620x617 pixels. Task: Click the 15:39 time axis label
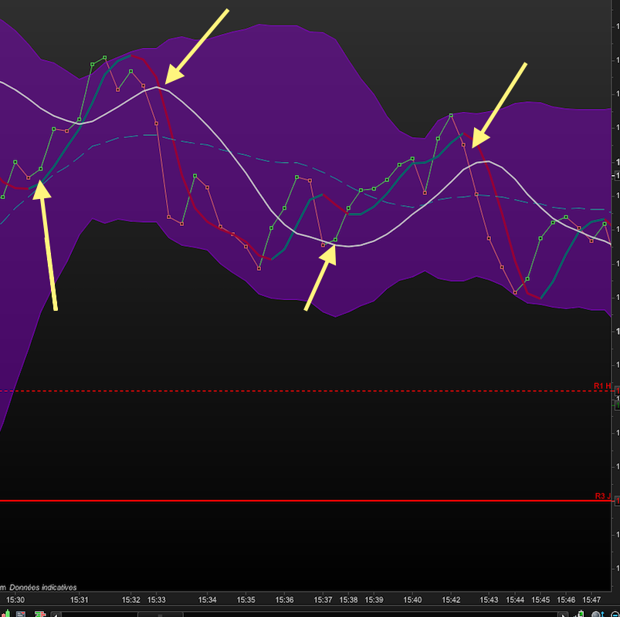[x=374, y=599]
